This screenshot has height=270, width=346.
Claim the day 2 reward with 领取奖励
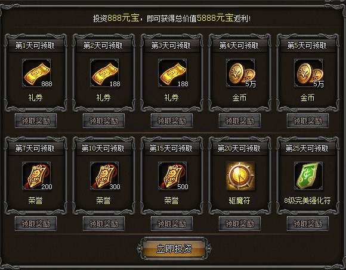point(104,121)
